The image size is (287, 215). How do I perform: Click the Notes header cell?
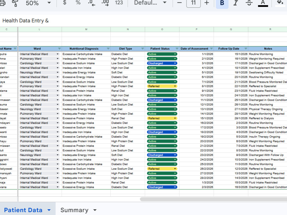click(x=268, y=49)
